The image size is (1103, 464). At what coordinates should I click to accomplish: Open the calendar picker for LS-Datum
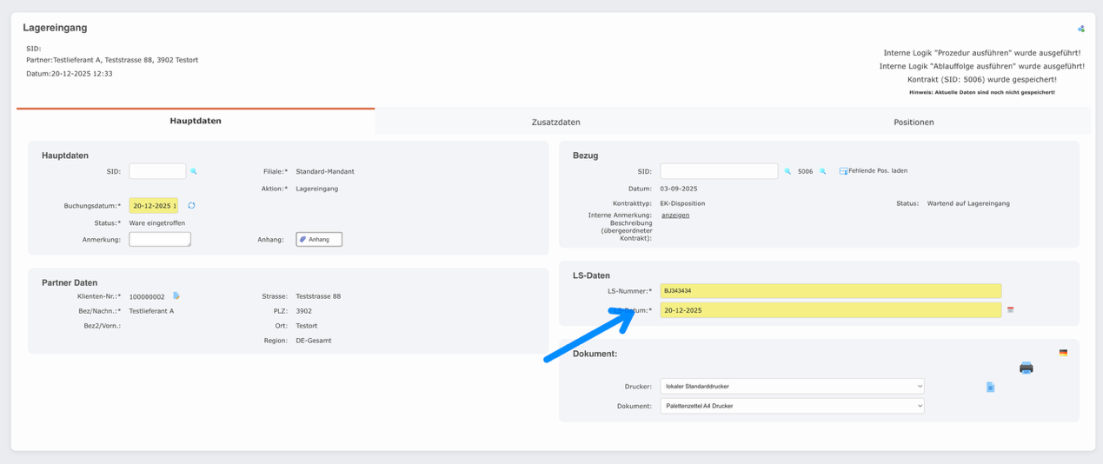(x=1010, y=310)
